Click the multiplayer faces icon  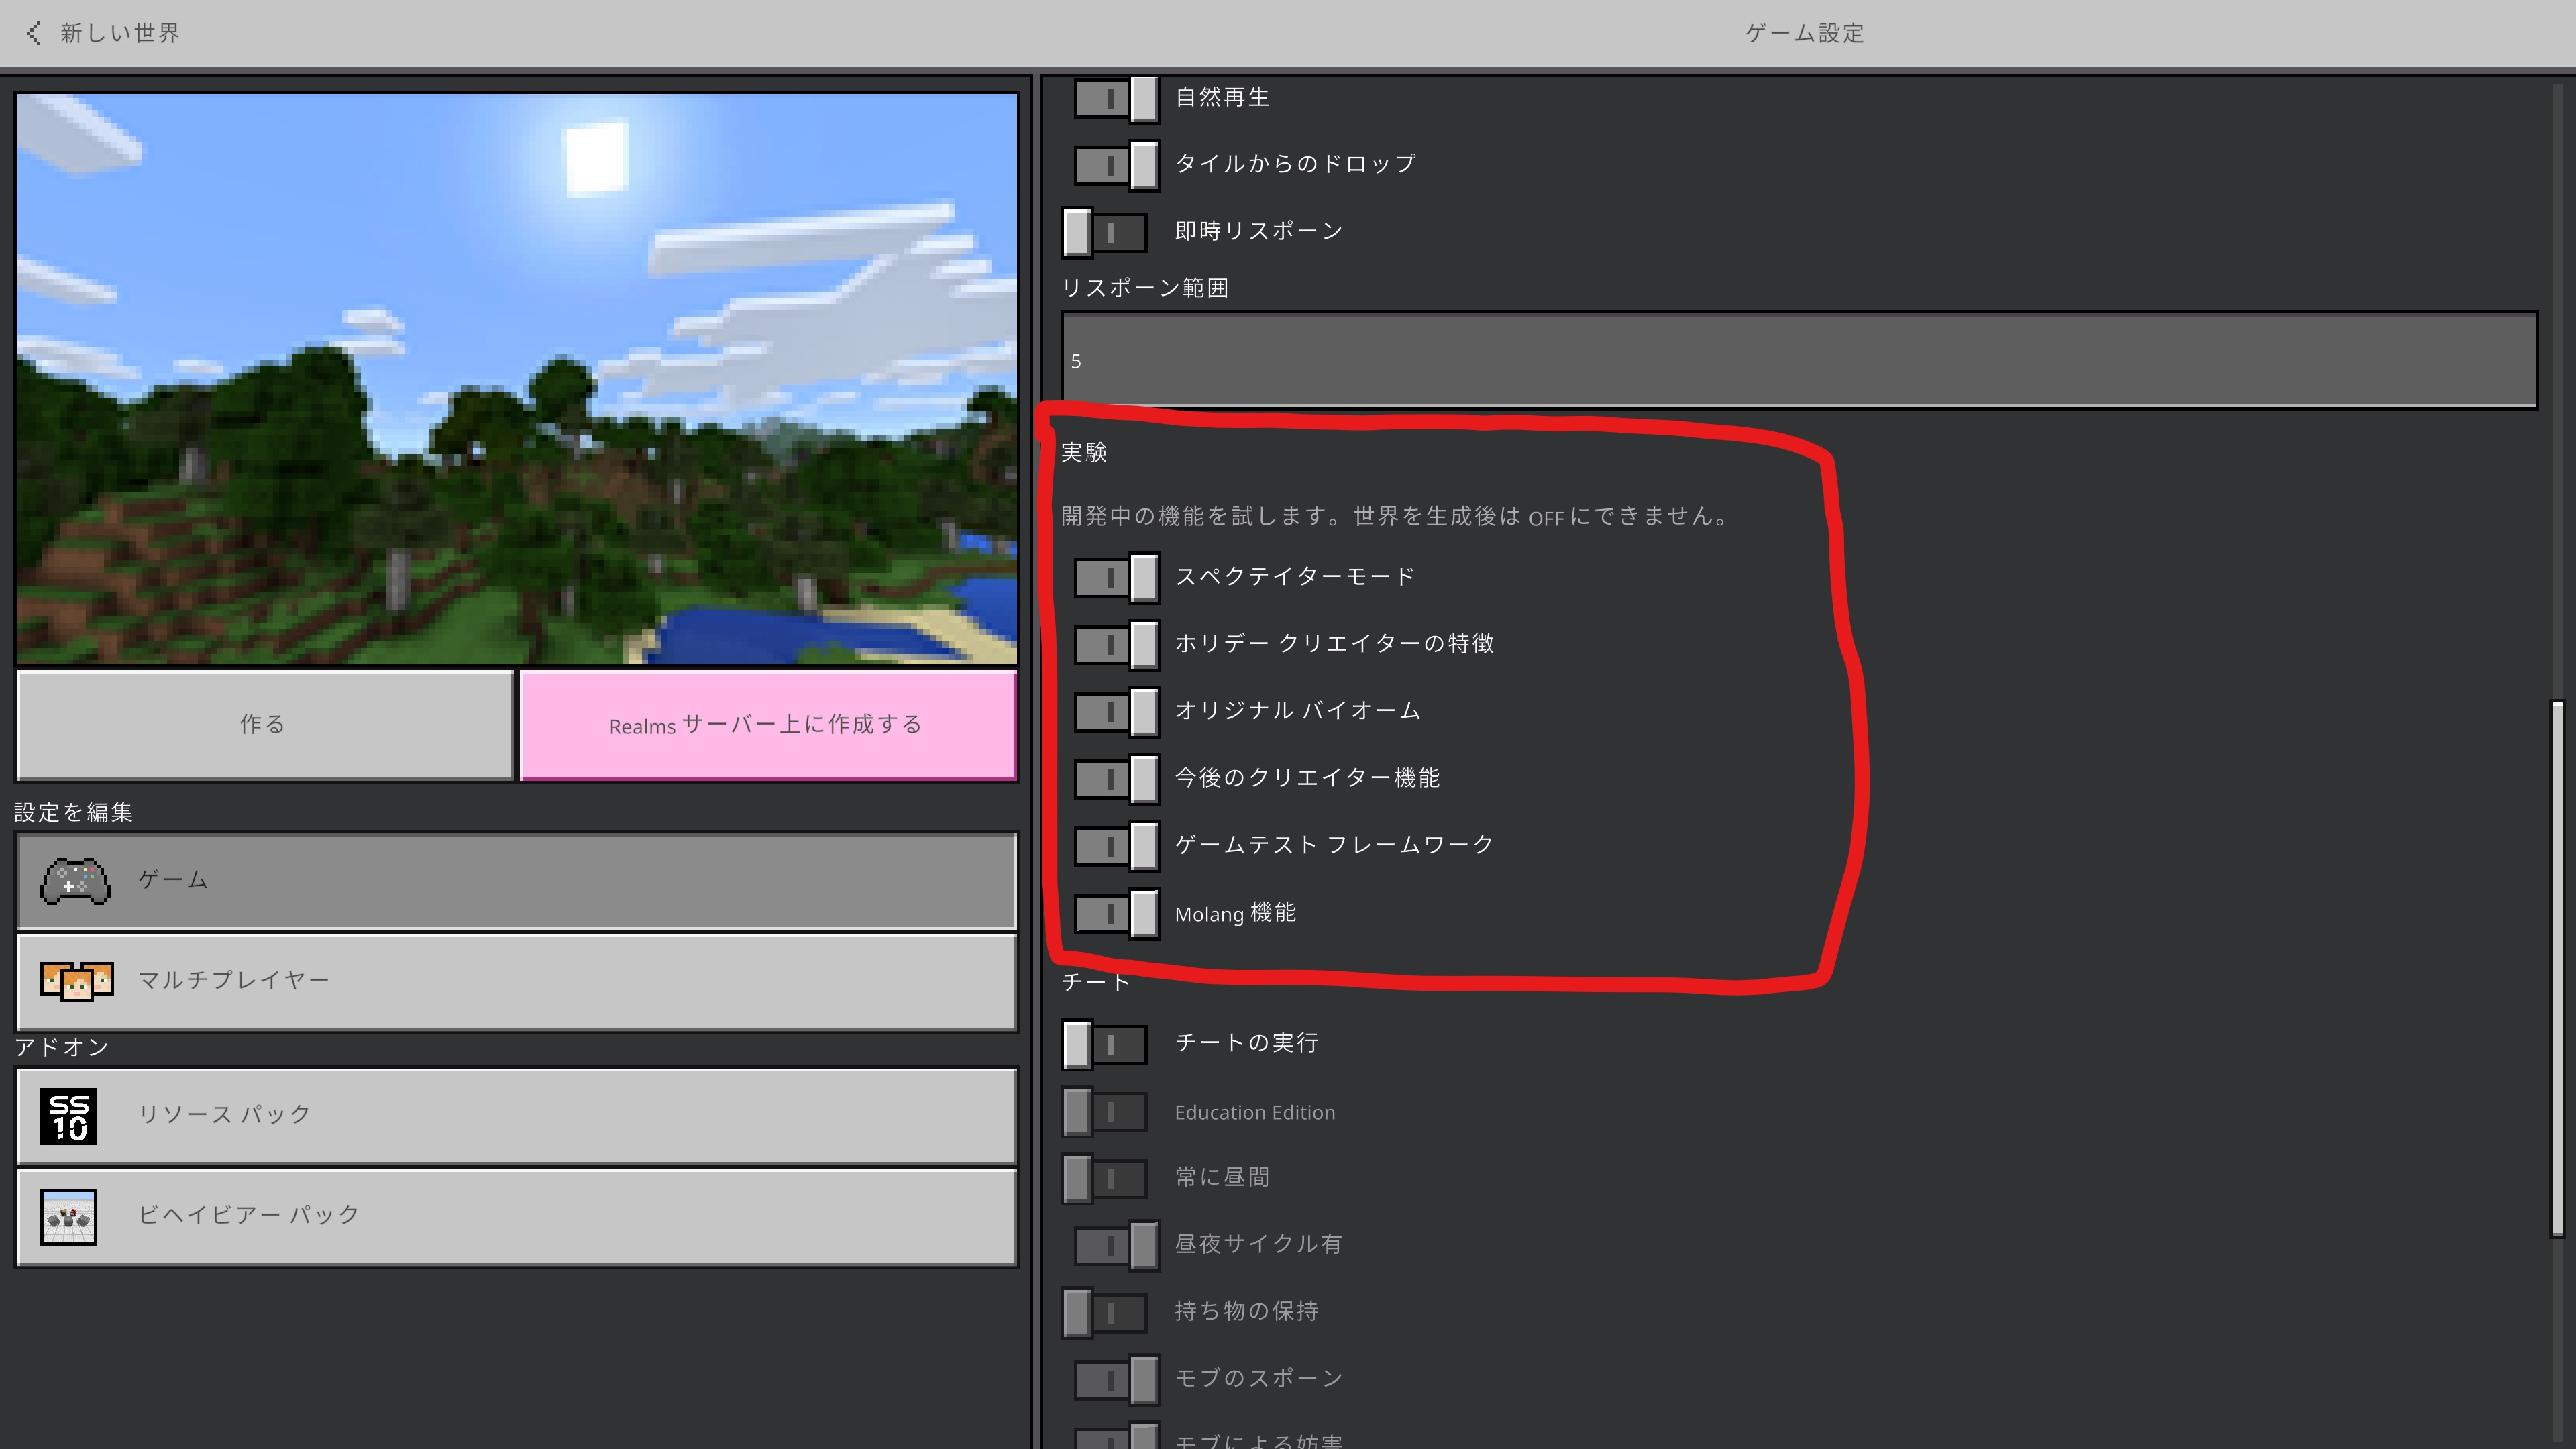click(x=76, y=981)
